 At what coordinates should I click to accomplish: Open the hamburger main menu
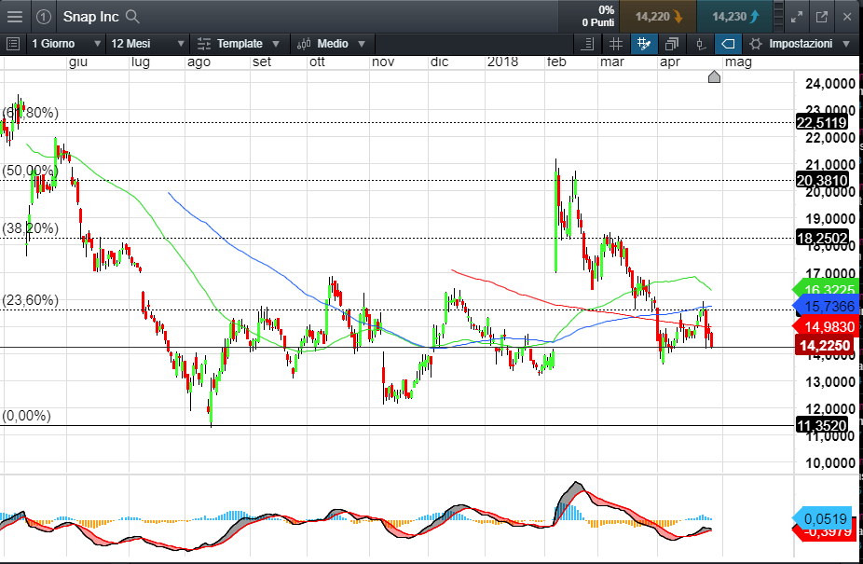point(15,17)
